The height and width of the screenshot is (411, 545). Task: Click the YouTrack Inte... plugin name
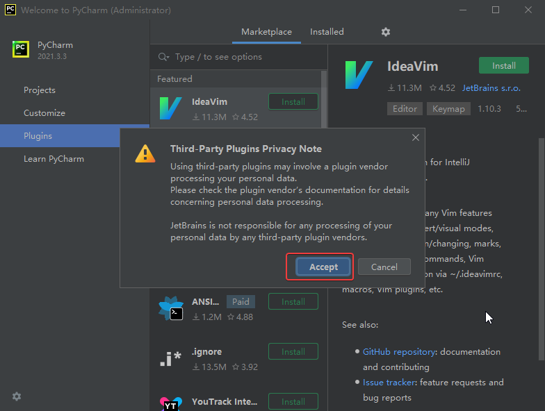click(225, 401)
